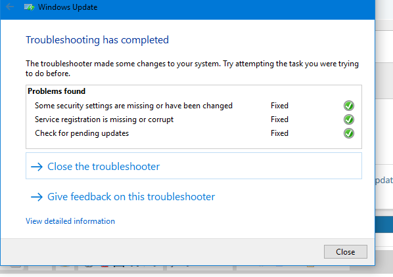This screenshot has width=393, height=277.
Task: Click green checkmark next to security settings row
Action: pos(348,106)
